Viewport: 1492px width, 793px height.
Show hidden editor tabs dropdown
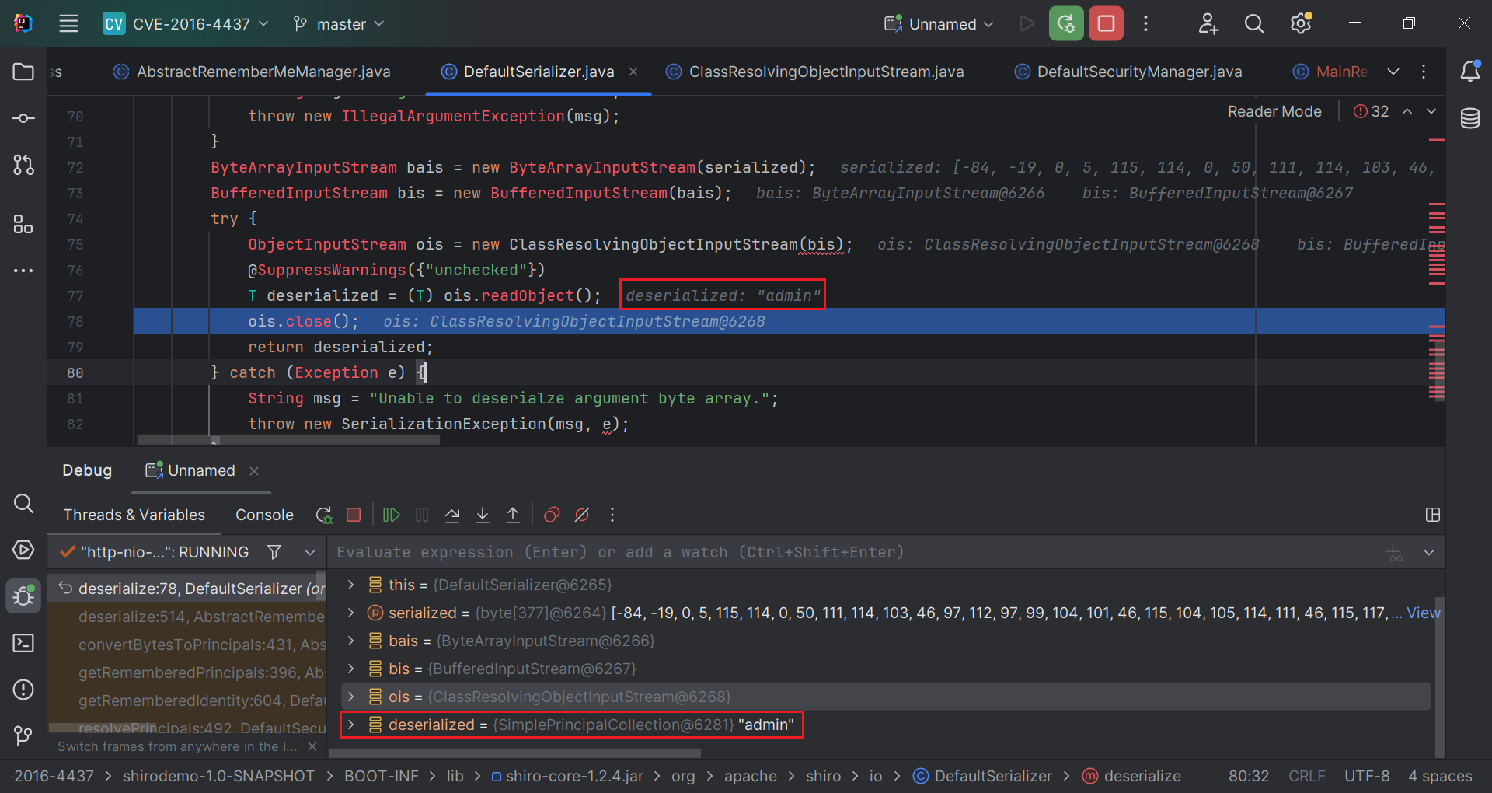1393,72
